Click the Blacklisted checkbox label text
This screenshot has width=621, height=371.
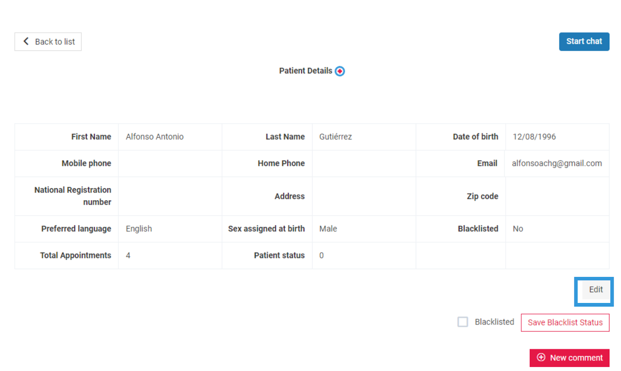click(x=494, y=322)
